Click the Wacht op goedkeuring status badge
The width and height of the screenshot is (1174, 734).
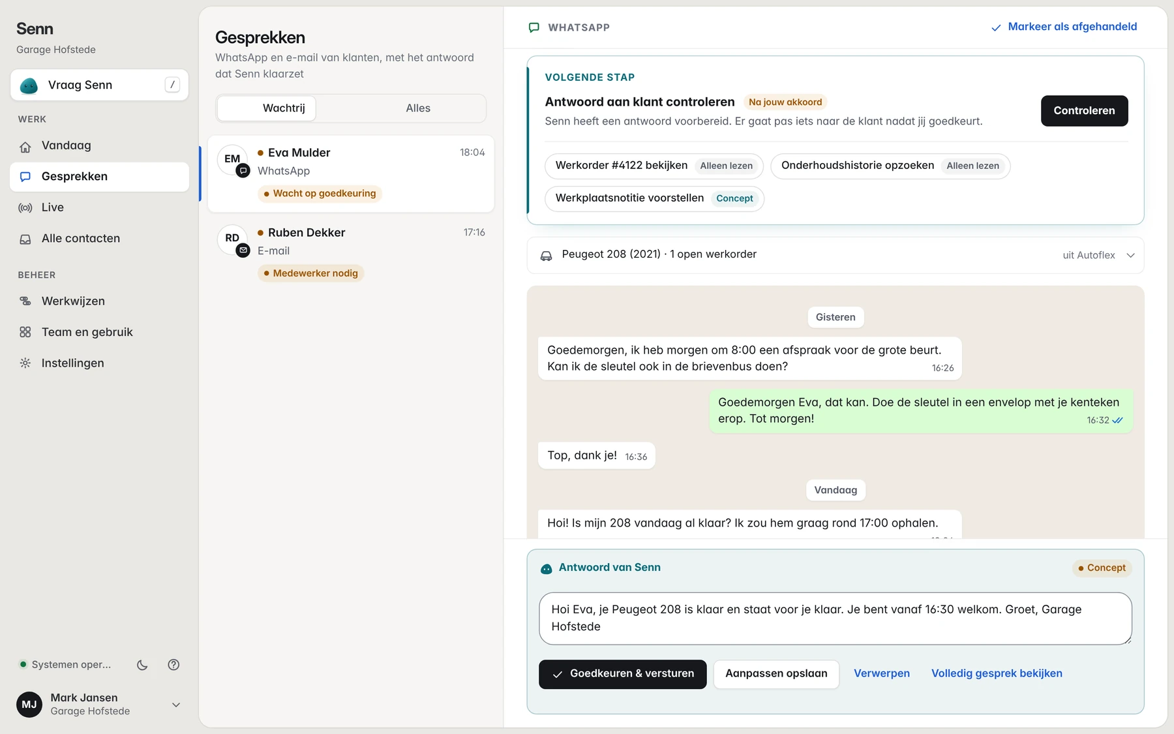(x=320, y=194)
